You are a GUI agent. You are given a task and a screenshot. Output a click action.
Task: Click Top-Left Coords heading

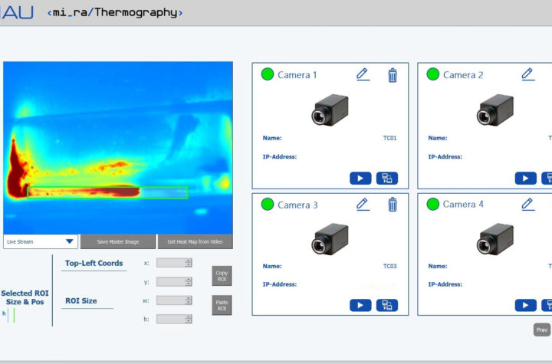[94, 263]
